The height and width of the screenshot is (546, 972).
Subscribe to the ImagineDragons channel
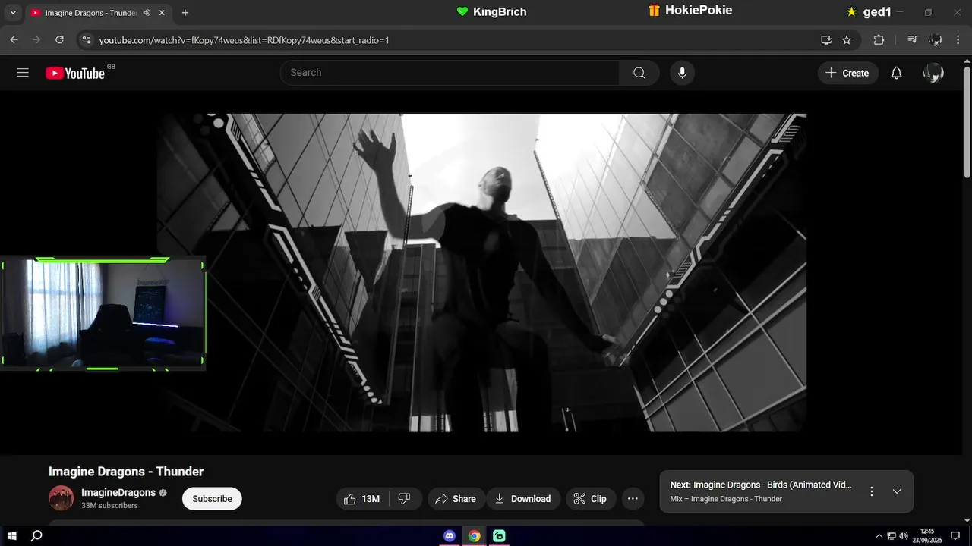(x=212, y=499)
